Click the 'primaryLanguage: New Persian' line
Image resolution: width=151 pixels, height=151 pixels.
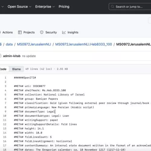click(x=54, y=107)
